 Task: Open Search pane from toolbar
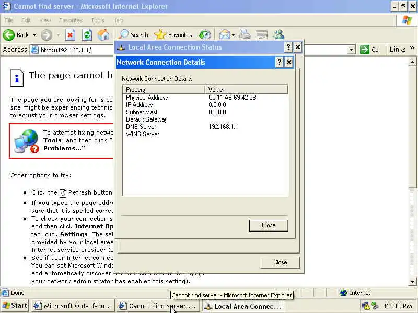tap(133, 35)
